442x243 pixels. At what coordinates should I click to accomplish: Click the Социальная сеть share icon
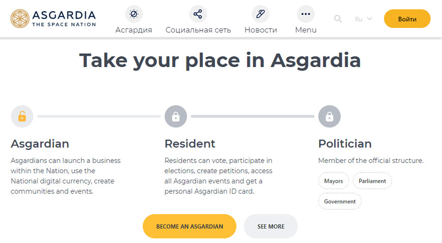(x=198, y=14)
